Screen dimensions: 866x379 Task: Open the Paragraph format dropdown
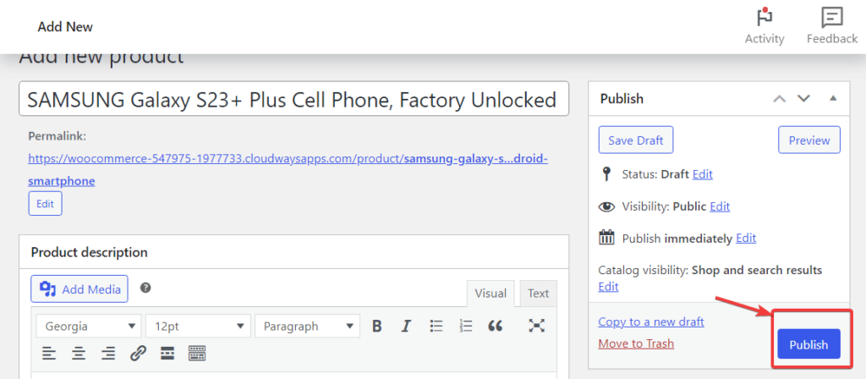[x=308, y=326]
